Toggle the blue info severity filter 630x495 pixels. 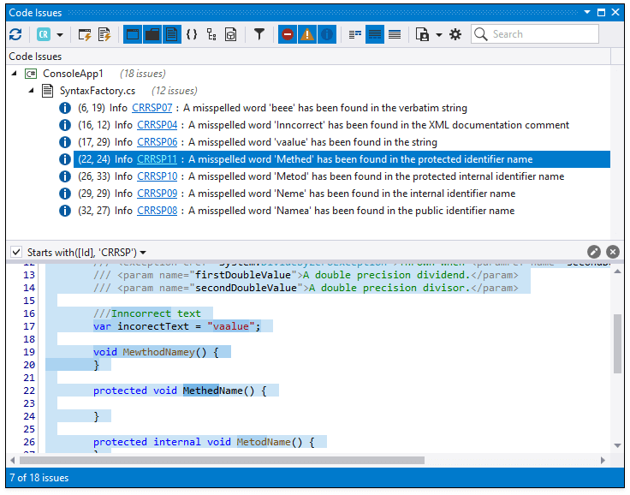[326, 34]
